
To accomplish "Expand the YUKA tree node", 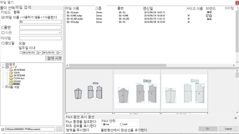I will click(x=7, y=73).
